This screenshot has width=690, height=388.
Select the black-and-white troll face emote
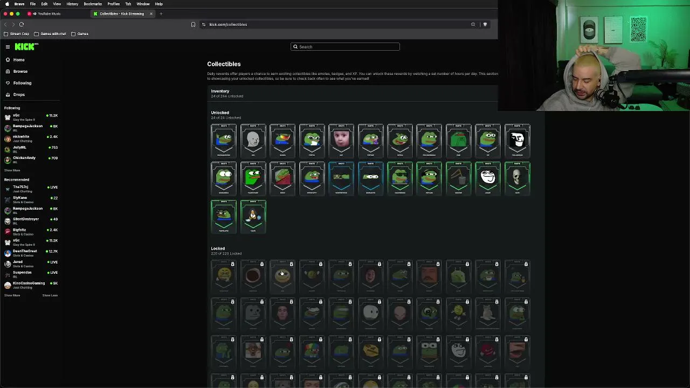(517, 140)
